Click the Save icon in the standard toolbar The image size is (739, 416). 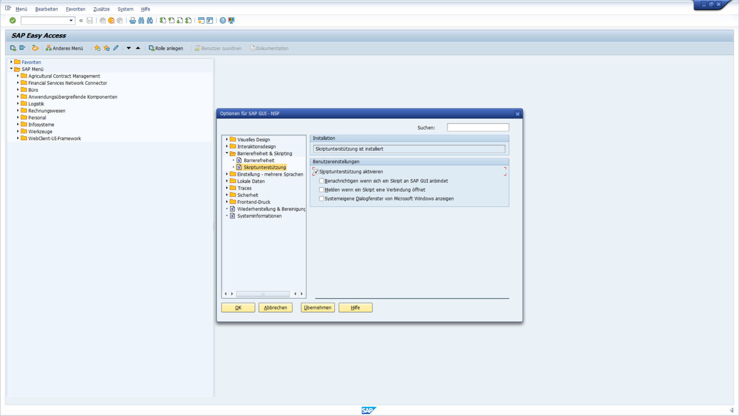pos(89,20)
